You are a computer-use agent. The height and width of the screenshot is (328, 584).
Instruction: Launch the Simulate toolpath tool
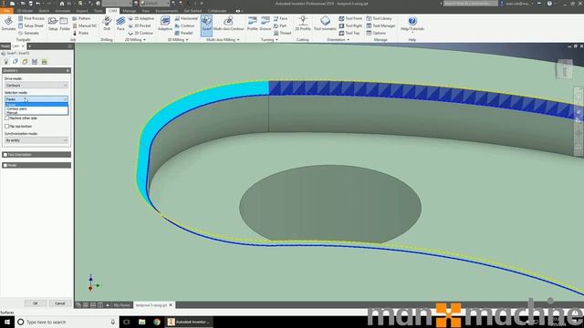click(8, 24)
